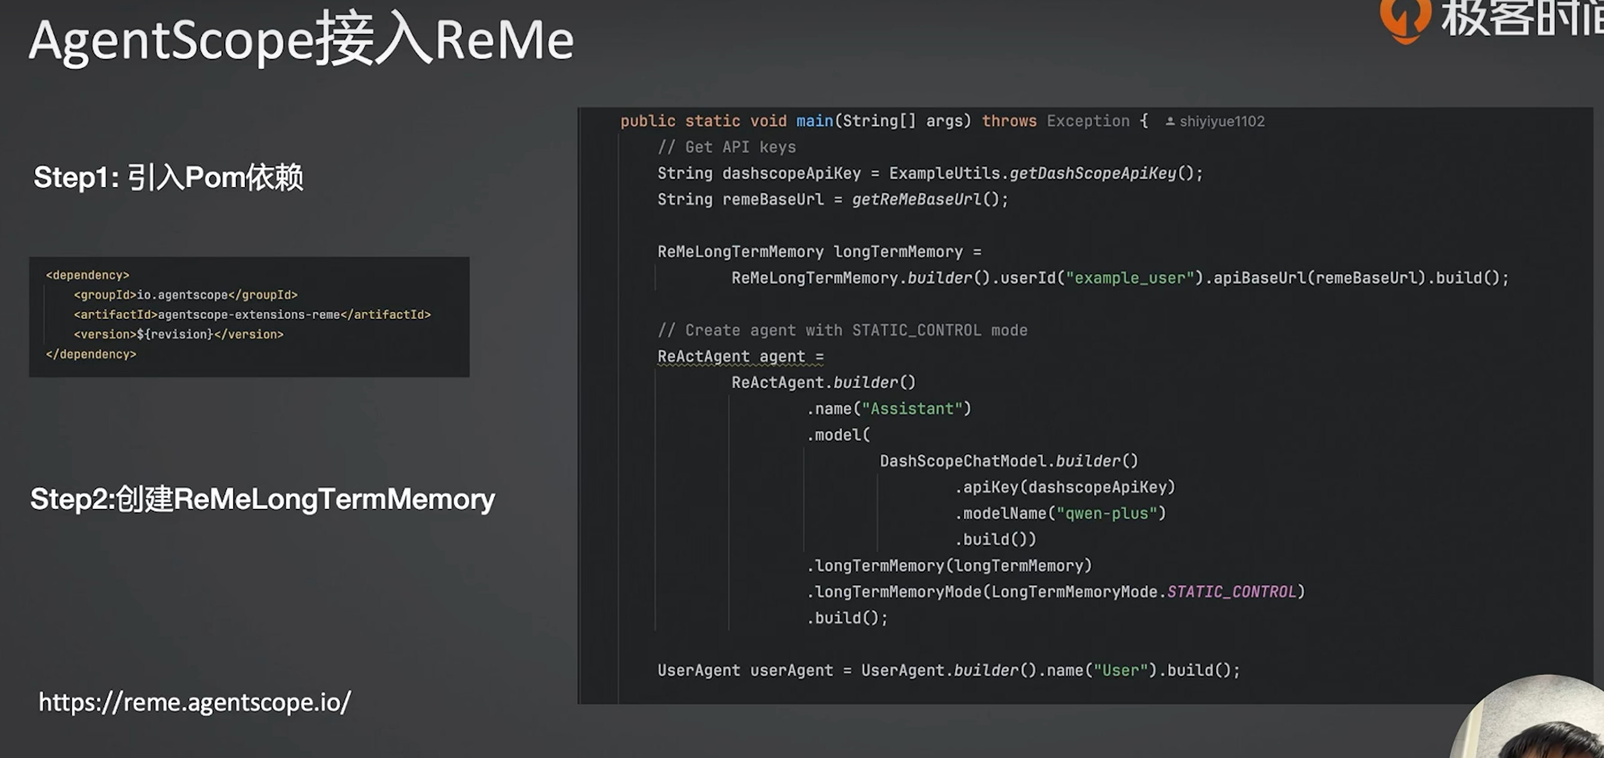Click the orange Geek Time logo icon
1604x758 pixels.
point(1404,19)
